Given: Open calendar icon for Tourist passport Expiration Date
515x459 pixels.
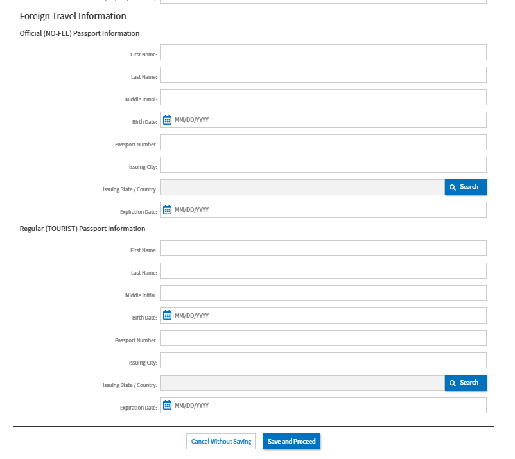Looking at the screenshot, I should [x=167, y=406].
